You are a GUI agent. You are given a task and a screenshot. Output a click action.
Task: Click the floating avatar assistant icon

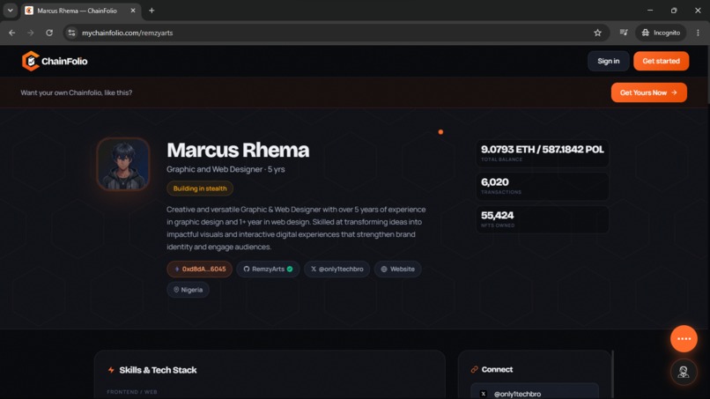click(684, 372)
